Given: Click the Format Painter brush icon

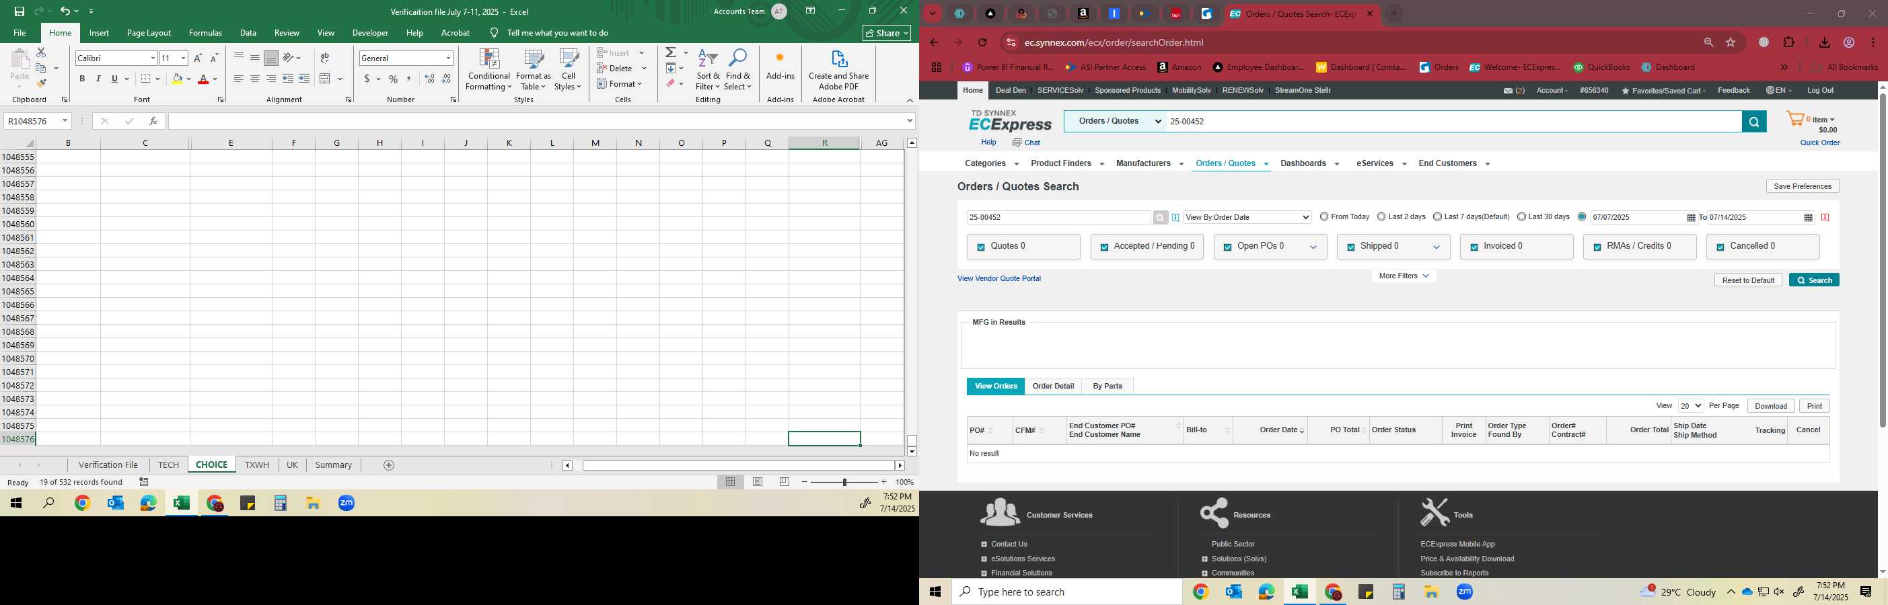Looking at the screenshot, I should pos(41,83).
